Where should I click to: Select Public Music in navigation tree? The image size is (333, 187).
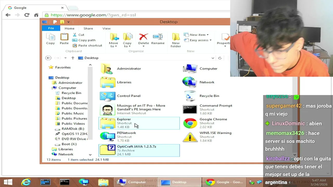coord(73,113)
